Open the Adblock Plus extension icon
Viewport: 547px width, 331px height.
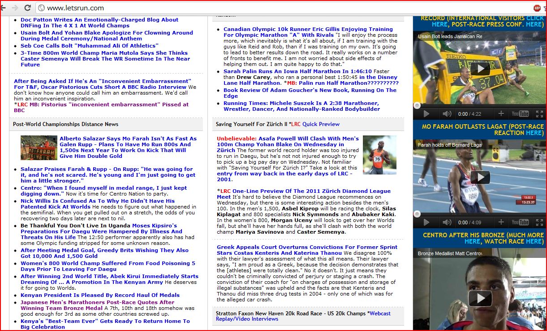point(537,8)
